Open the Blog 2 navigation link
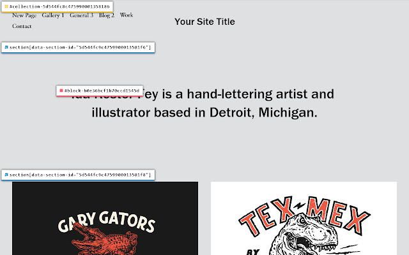Image resolution: width=409 pixels, height=255 pixels. pos(107,15)
